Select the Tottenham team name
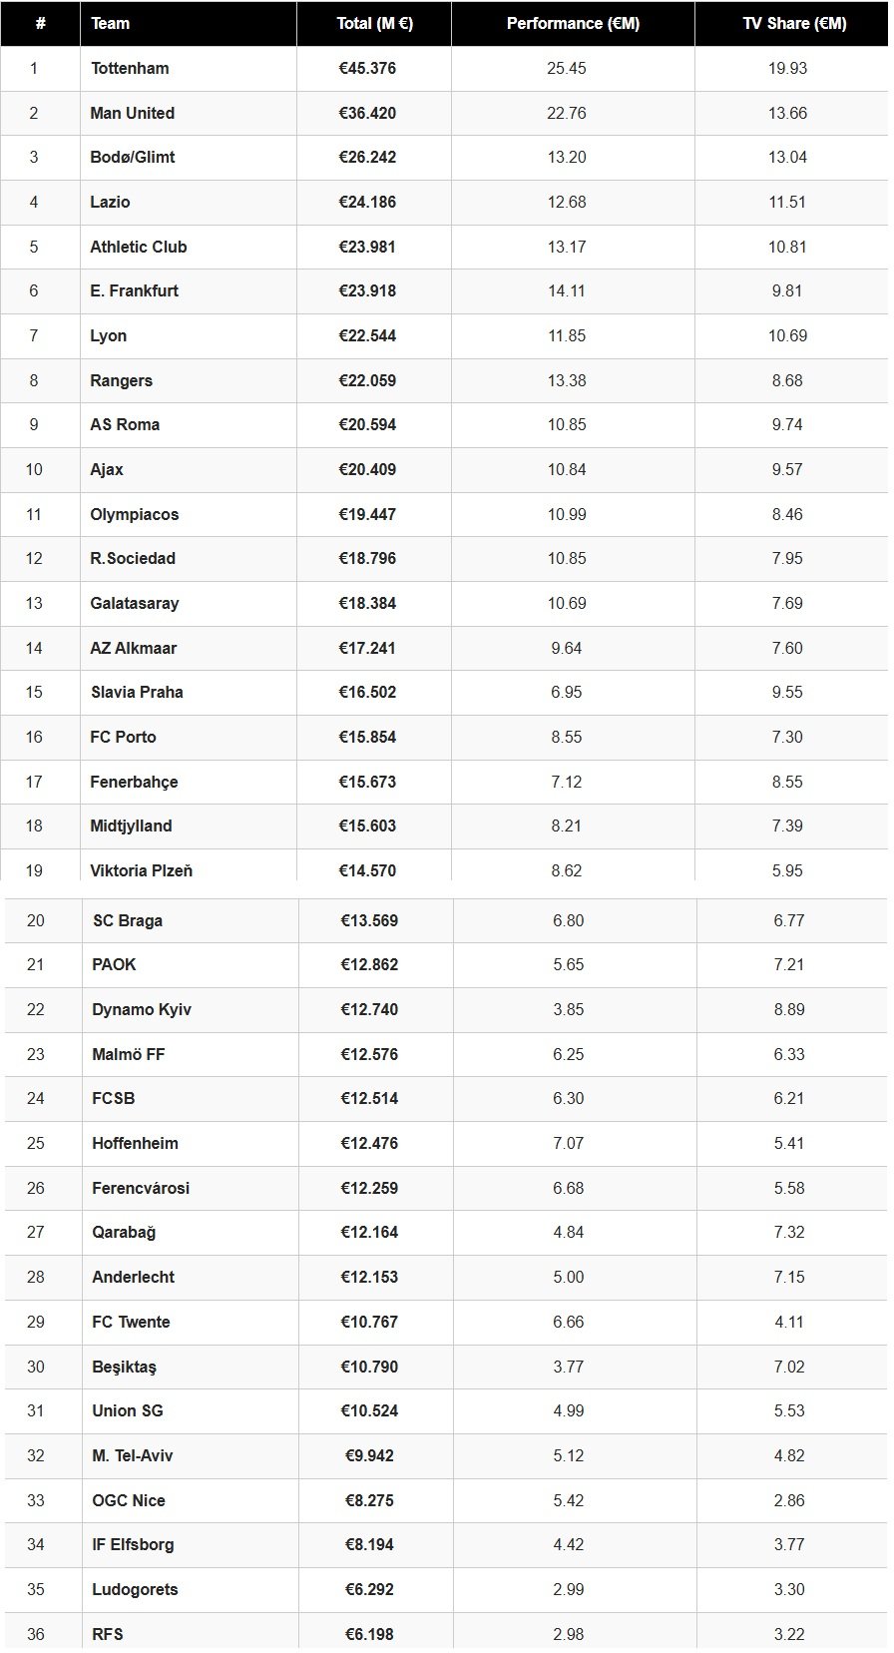This screenshot has height=1653, width=894. 130,68
